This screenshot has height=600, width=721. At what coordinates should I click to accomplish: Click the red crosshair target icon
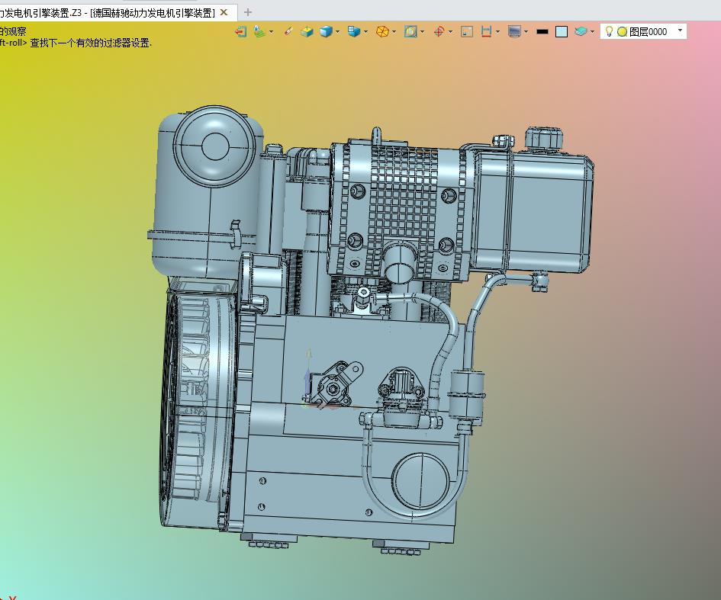pyautogui.click(x=439, y=31)
